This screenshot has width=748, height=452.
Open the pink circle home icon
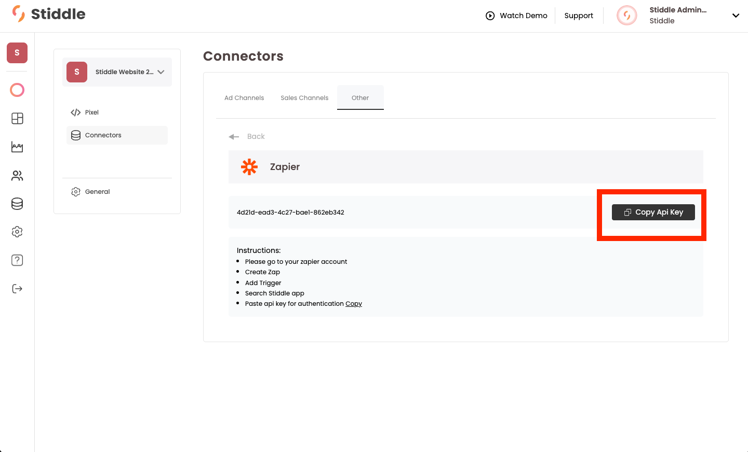[x=17, y=90]
